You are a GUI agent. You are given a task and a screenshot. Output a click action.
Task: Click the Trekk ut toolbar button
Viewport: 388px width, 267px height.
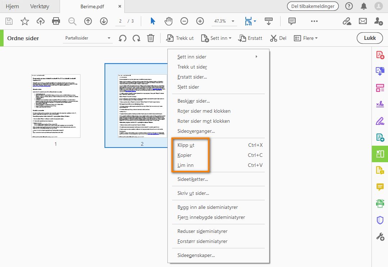[x=180, y=38]
